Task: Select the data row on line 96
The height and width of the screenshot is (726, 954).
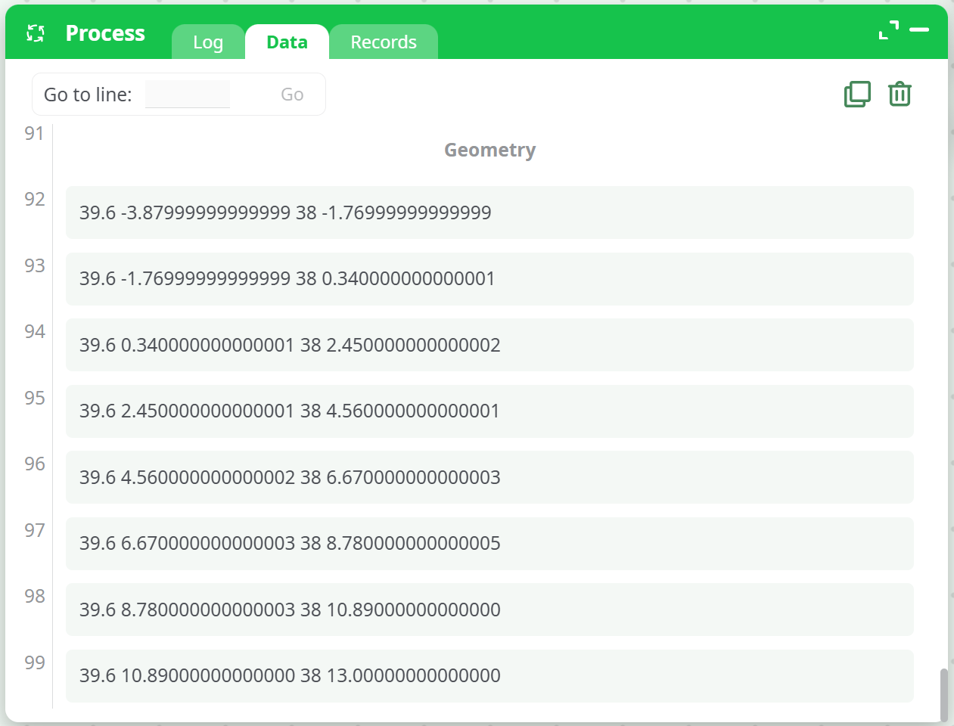Action: point(489,477)
